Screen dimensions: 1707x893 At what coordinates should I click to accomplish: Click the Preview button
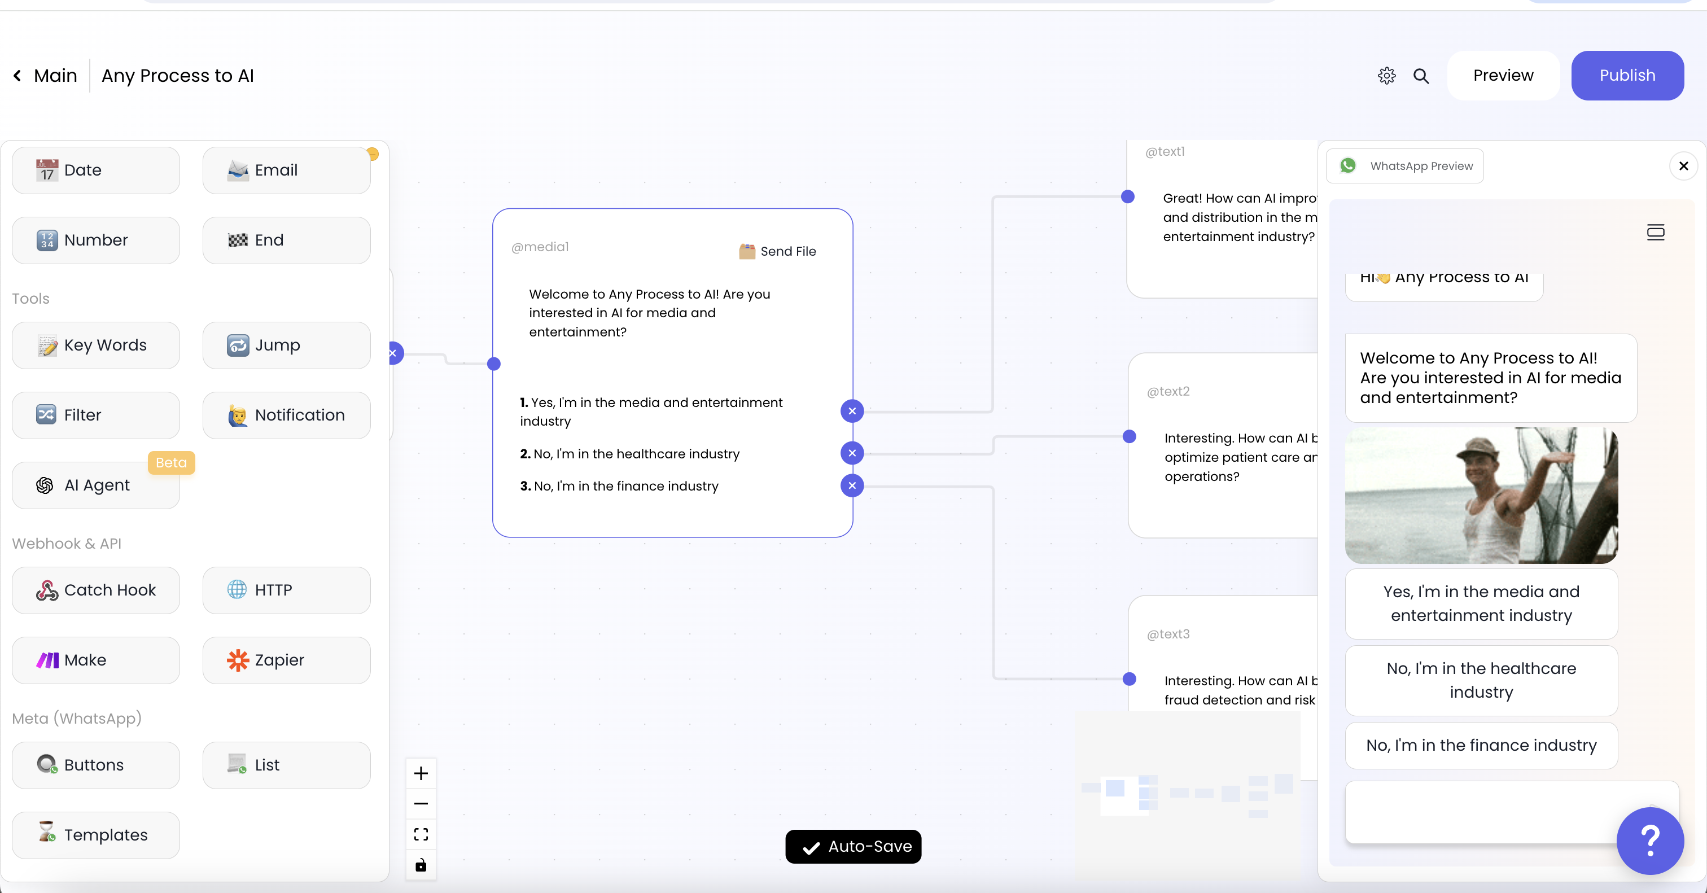pyautogui.click(x=1503, y=76)
